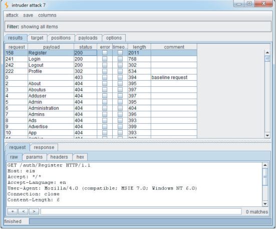Click the plus button beside the search field
The height and width of the screenshot is (230, 276).
pyautogui.click(x=13, y=211)
